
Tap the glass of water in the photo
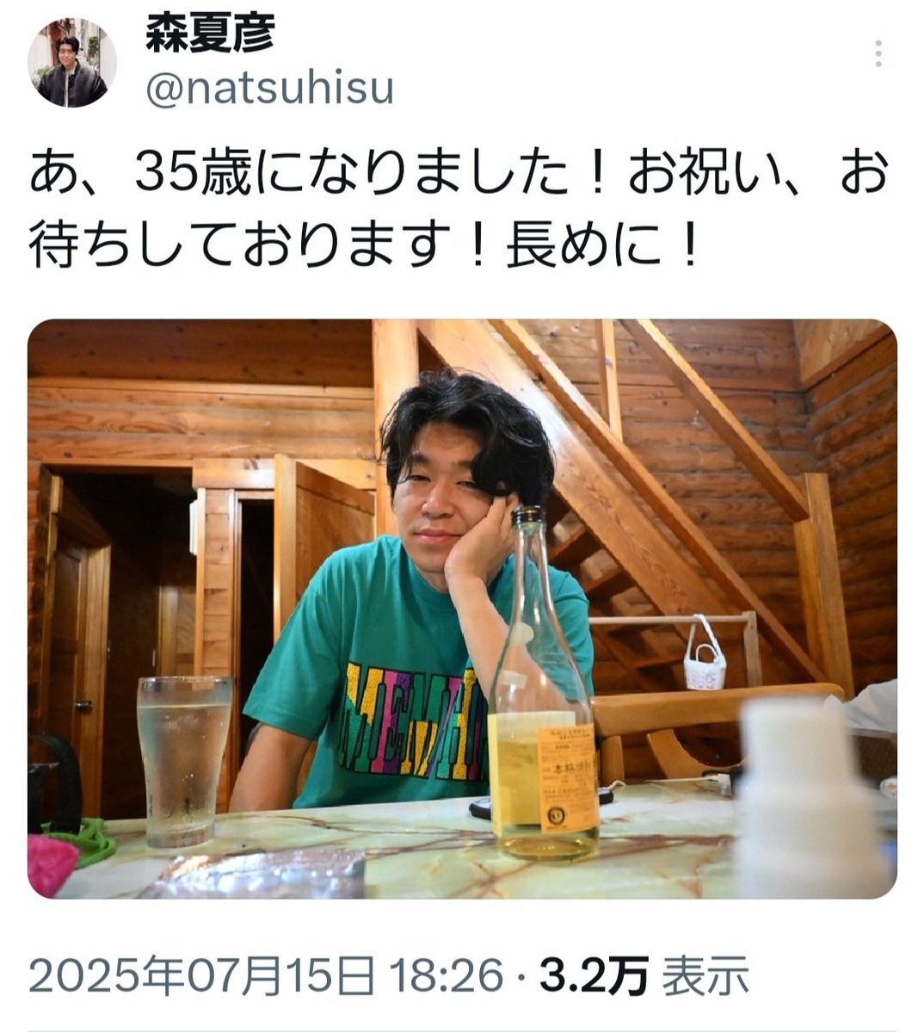[x=184, y=761]
